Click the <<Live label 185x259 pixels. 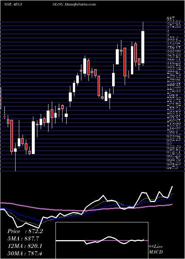tap(156, 247)
